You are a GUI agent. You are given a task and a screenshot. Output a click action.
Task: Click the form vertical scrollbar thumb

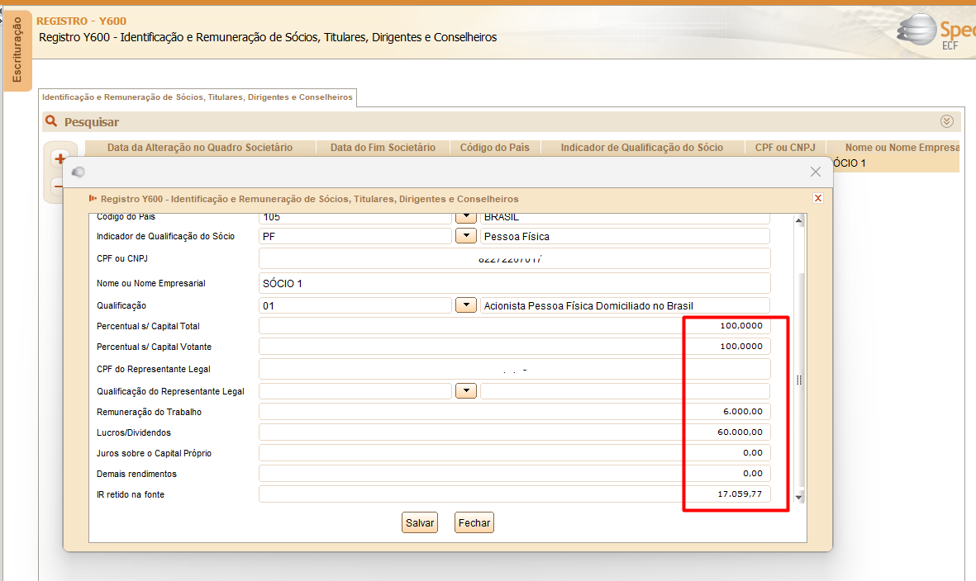[x=799, y=380]
